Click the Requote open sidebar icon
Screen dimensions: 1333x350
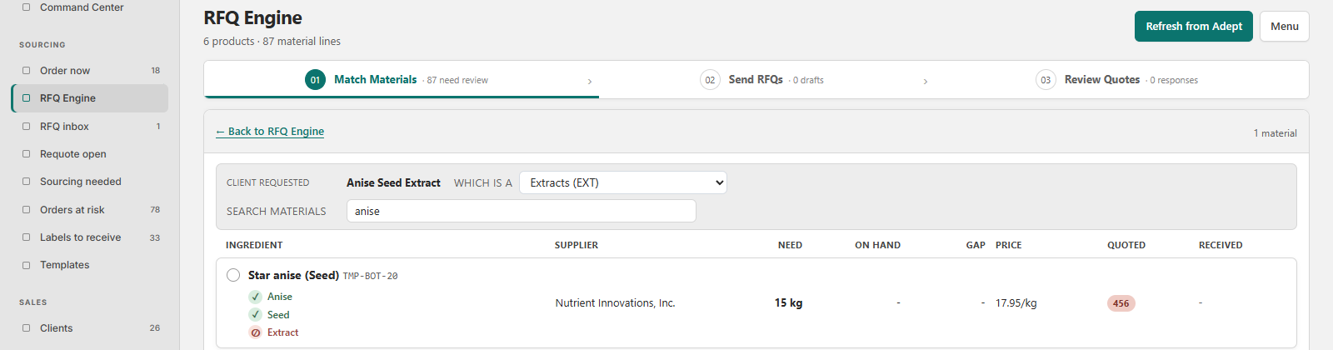point(26,154)
